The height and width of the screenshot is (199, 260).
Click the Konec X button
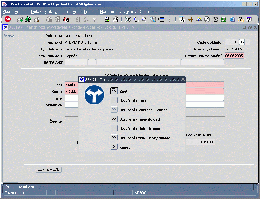[114, 147]
